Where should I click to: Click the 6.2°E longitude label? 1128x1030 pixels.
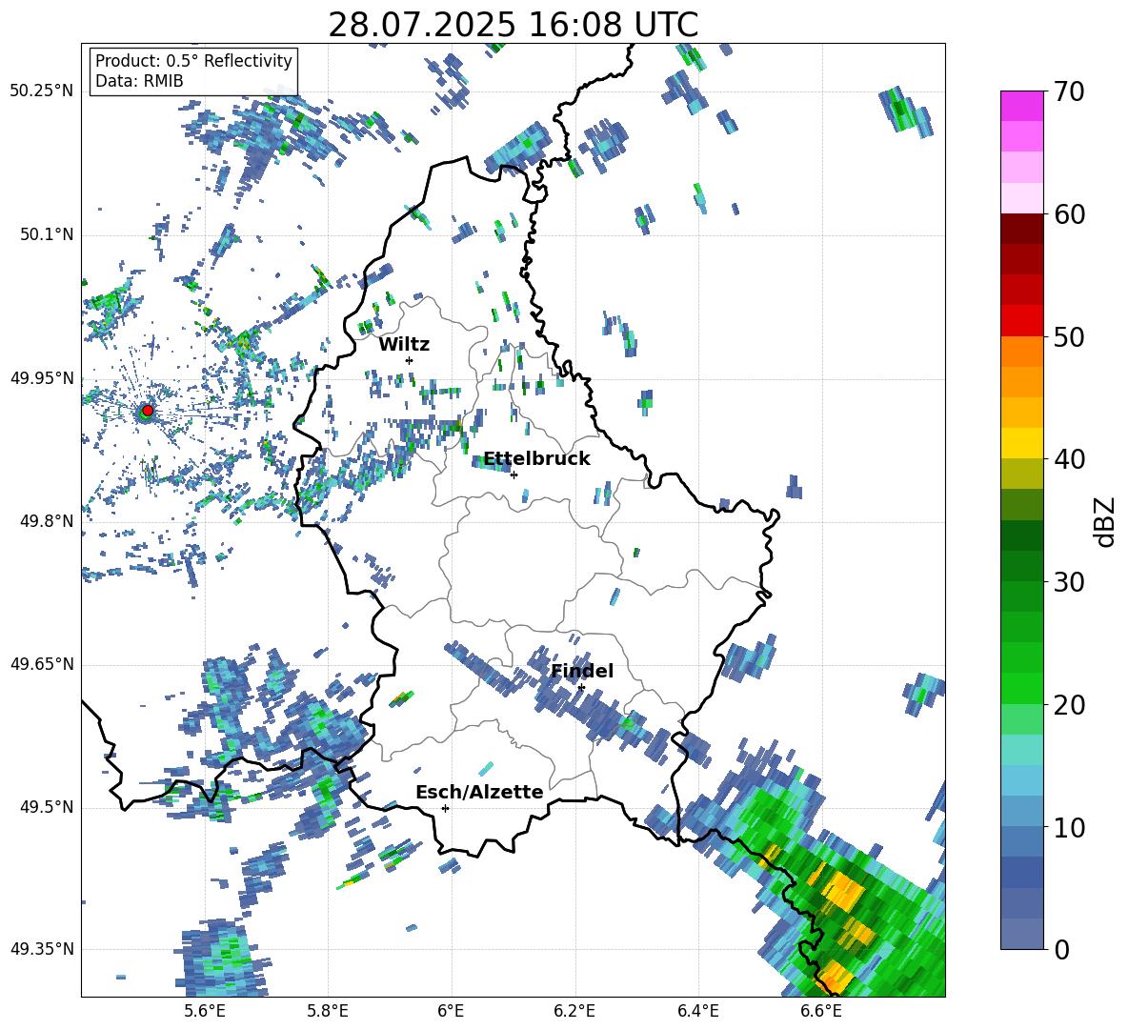tap(574, 1011)
